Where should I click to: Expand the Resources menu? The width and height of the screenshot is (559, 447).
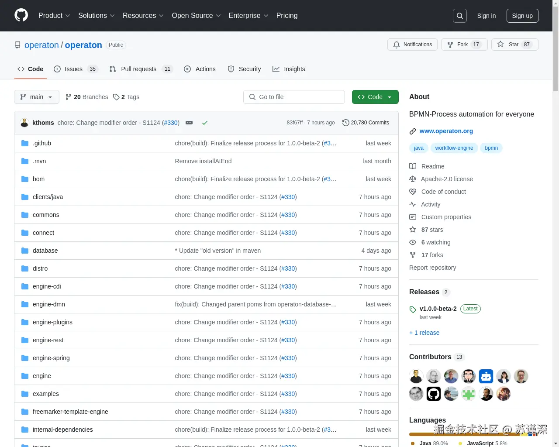(143, 16)
